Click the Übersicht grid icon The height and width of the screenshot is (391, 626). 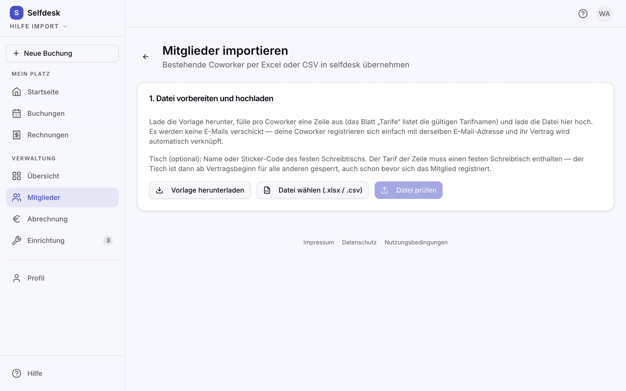click(x=16, y=176)
